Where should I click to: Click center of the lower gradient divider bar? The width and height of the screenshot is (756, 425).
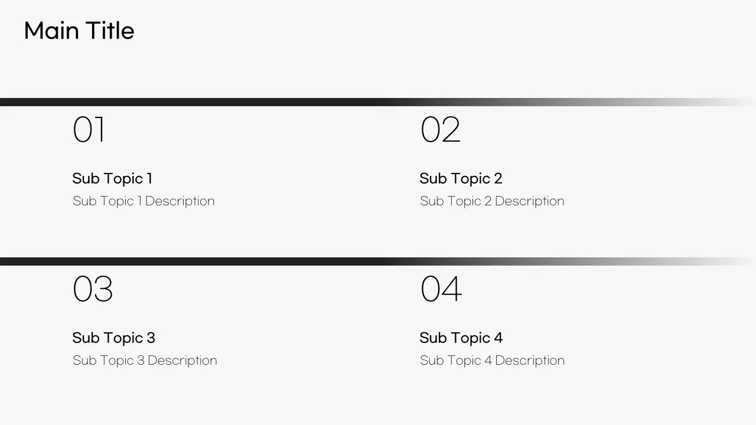click(378, 261)
